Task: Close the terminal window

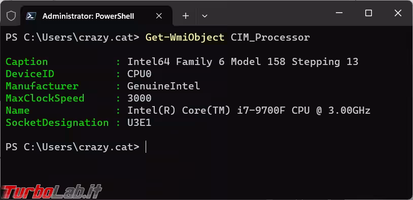Action: pos(398,13)
